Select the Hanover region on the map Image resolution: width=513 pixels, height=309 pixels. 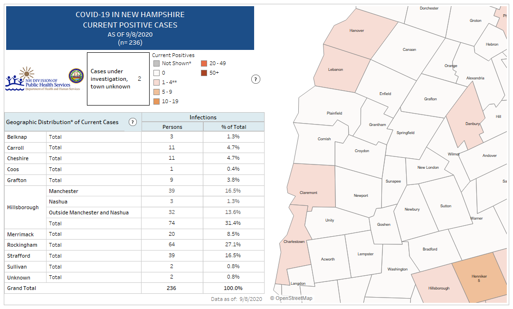[x=357, y=31]
